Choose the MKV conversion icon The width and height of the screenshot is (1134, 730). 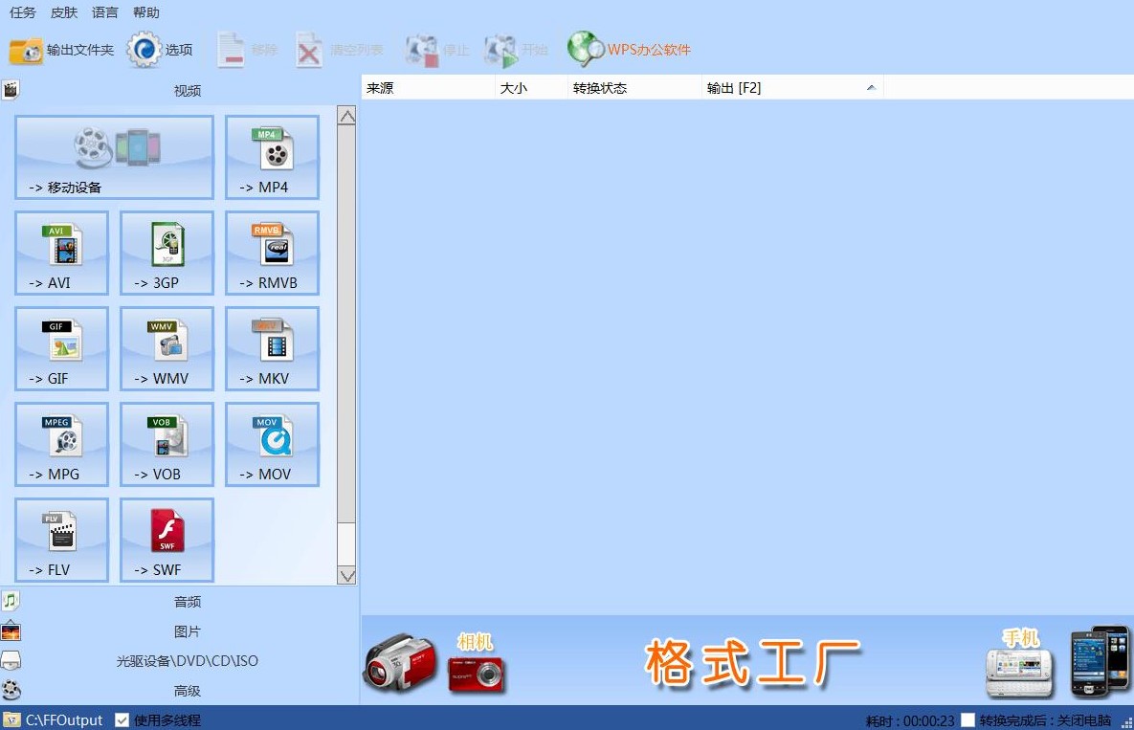[272, 348]
